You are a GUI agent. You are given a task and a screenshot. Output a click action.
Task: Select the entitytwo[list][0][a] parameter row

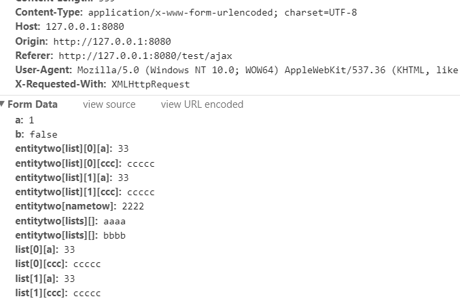(72, 148)
